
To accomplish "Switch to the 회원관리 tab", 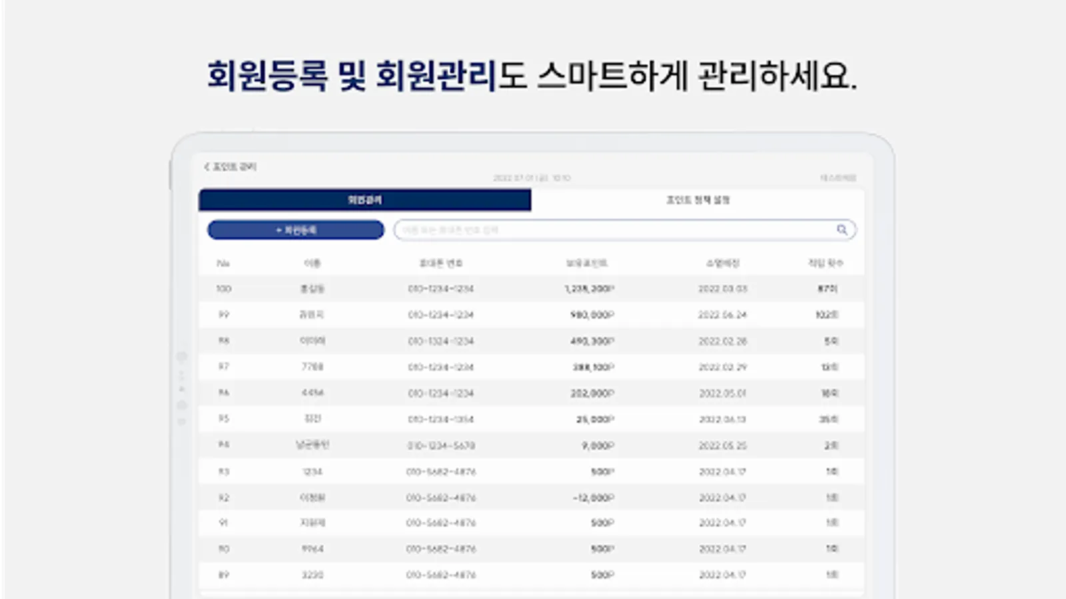I will tap(365, 200).
